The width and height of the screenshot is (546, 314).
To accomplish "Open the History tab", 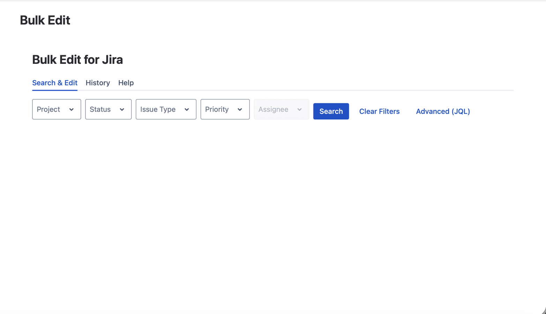I will [x=98, y=83].
